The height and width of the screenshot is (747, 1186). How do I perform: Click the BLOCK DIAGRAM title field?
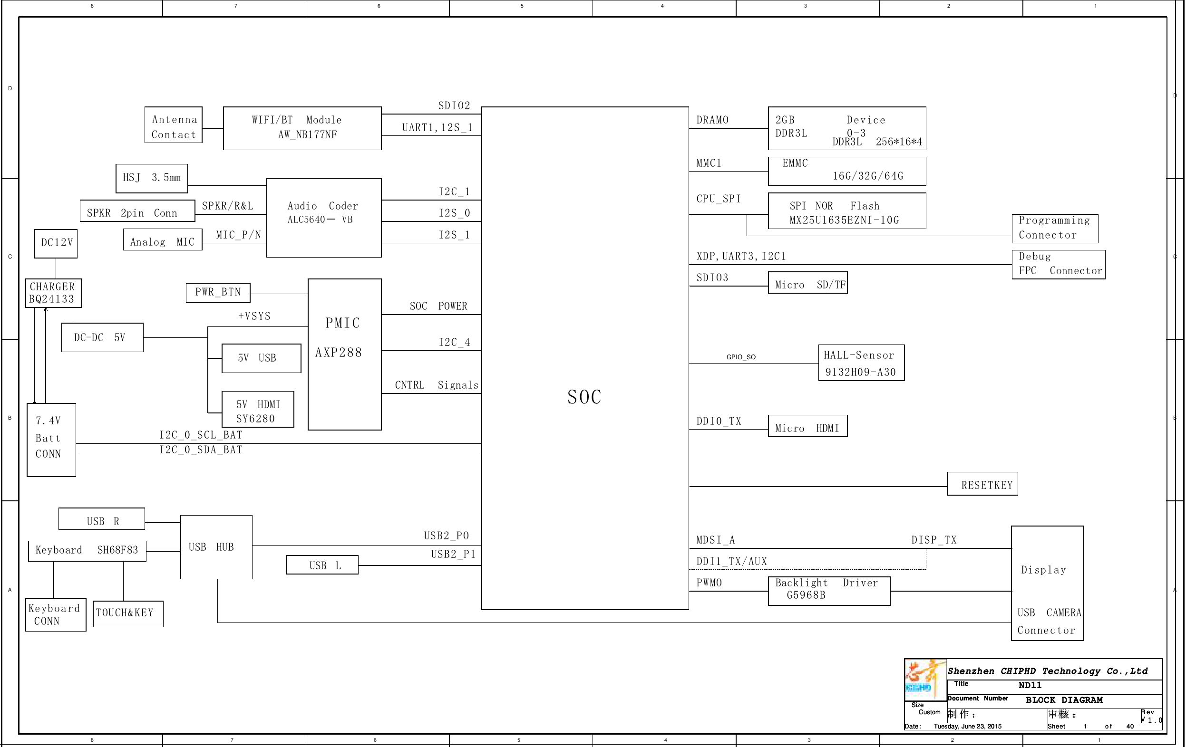point(1064,700)
